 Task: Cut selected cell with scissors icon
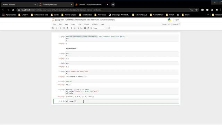click(x=61, y=28)
